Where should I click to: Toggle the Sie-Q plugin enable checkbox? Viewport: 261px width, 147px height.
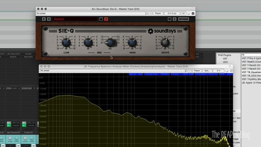[x=193, y=13]
